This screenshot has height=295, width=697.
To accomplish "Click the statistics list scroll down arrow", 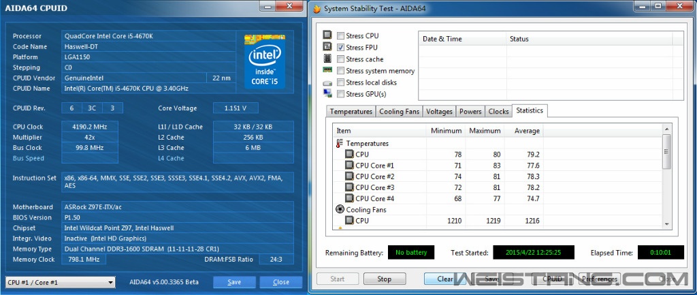I will pos(666,224).
